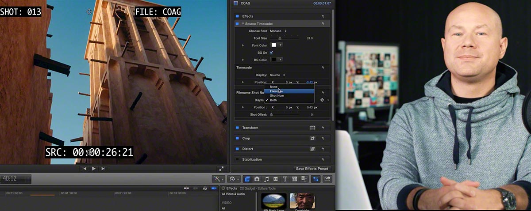Screen dimensions: 531x211
Task: Collapse the Source Timecode disclosure triangle
Action: click(242, 23)
